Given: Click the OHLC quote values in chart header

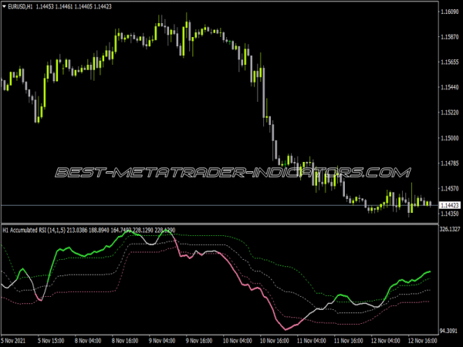Looking at the screenshot, I should pyautogui.click(x=74, y=6).
